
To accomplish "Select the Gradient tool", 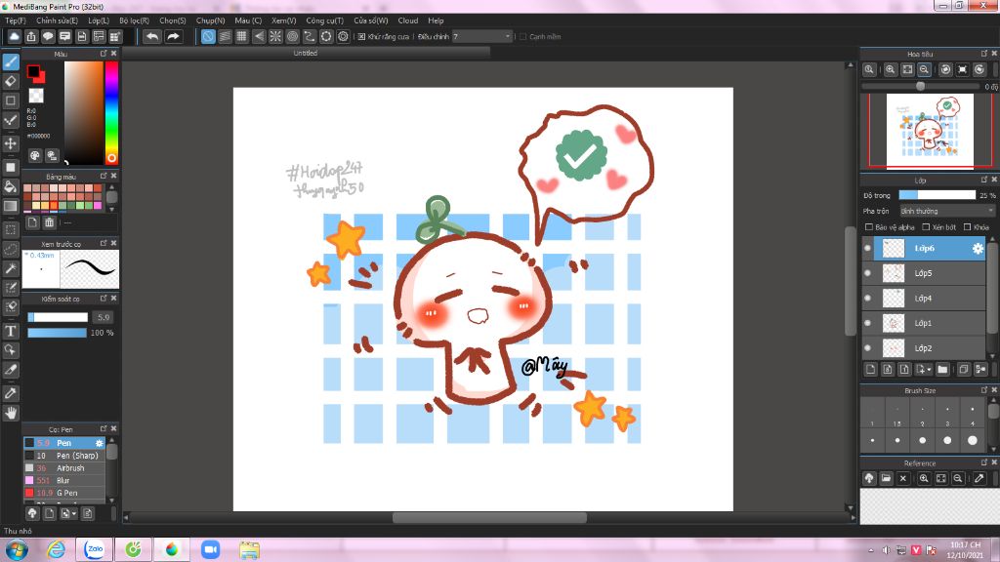I will tap(11, 206).
